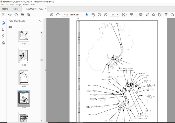Select the highlighter pen tool
Screen dimensions: 175x123
click(147, 15)
